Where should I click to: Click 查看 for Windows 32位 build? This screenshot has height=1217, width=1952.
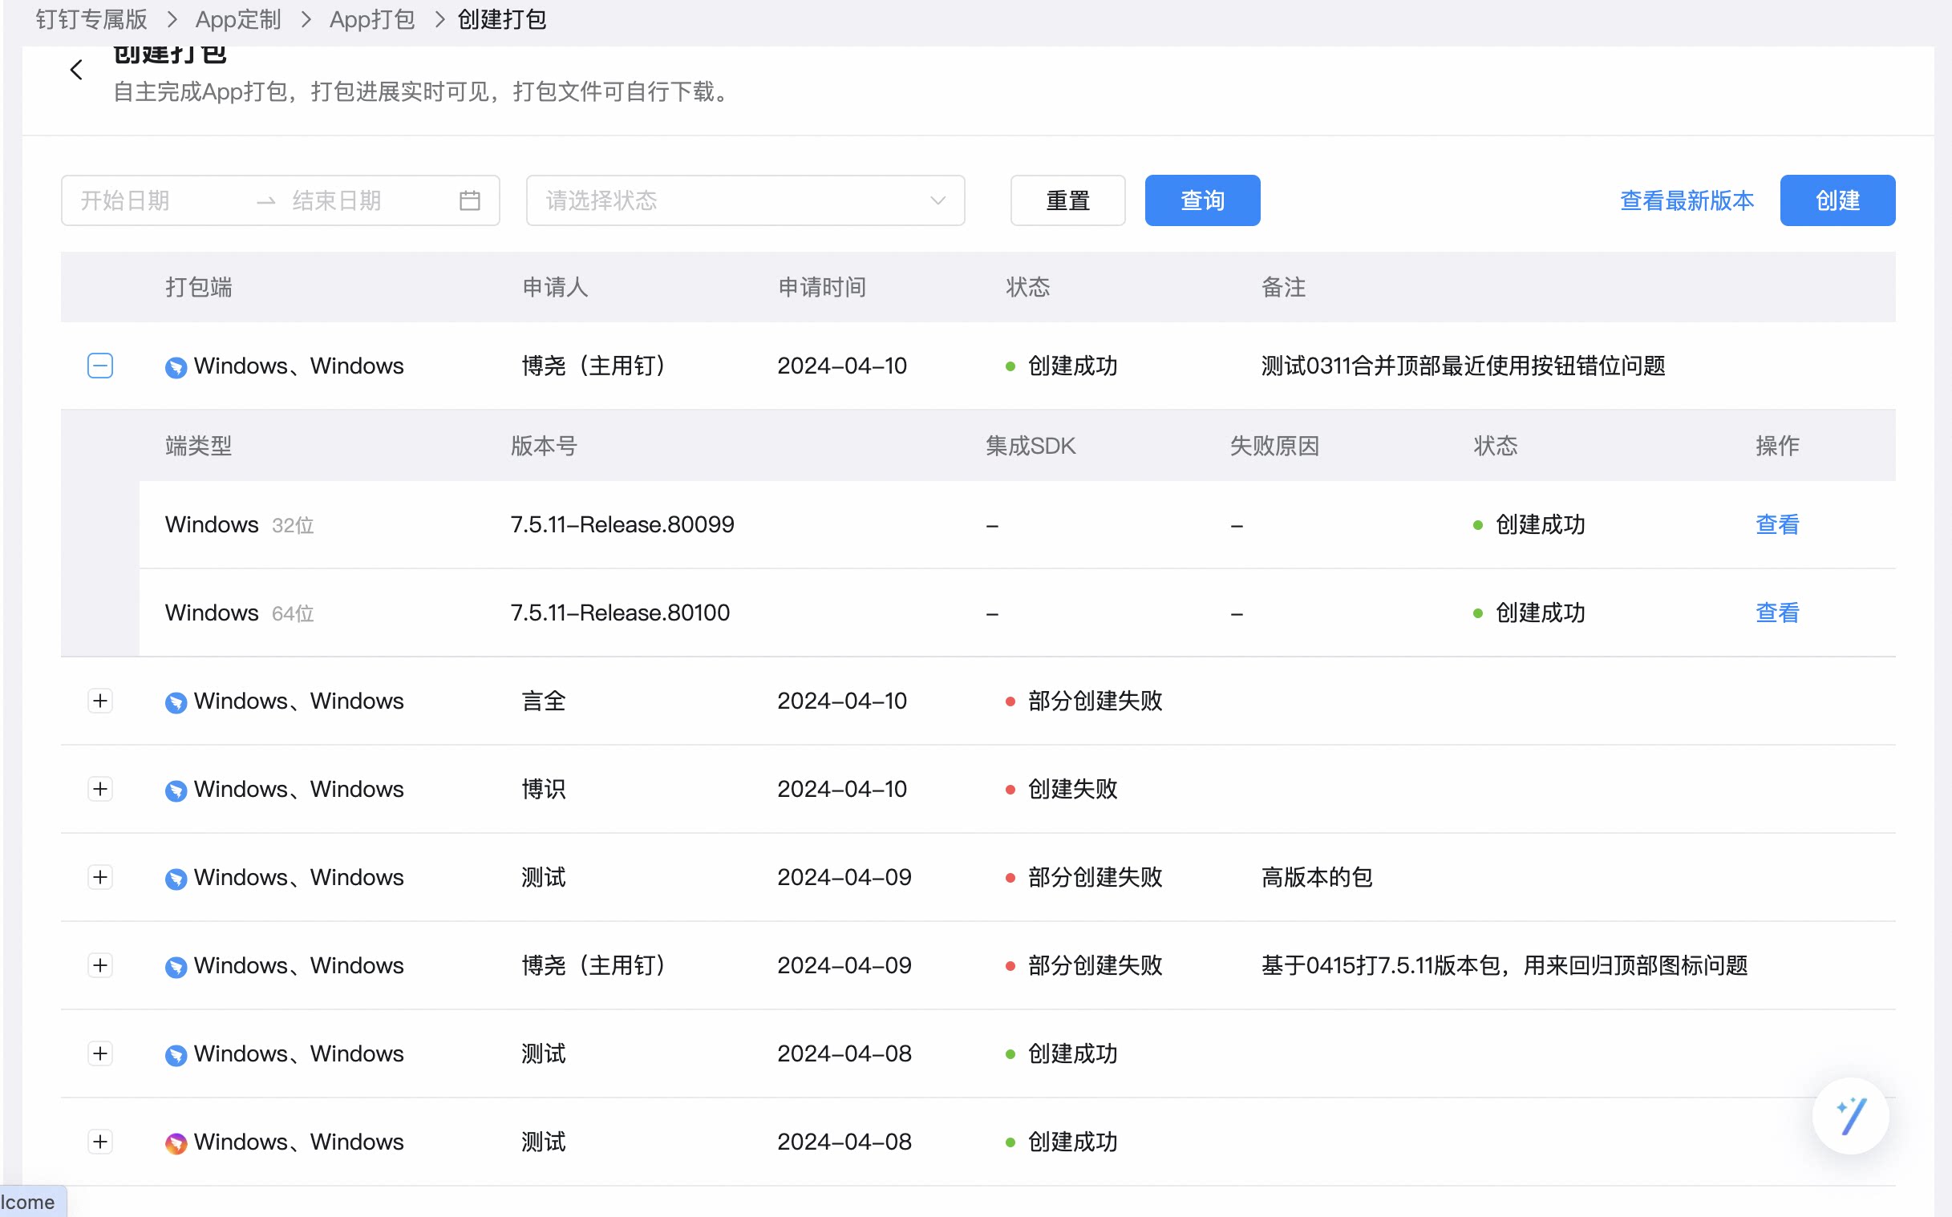point(1777,525)
